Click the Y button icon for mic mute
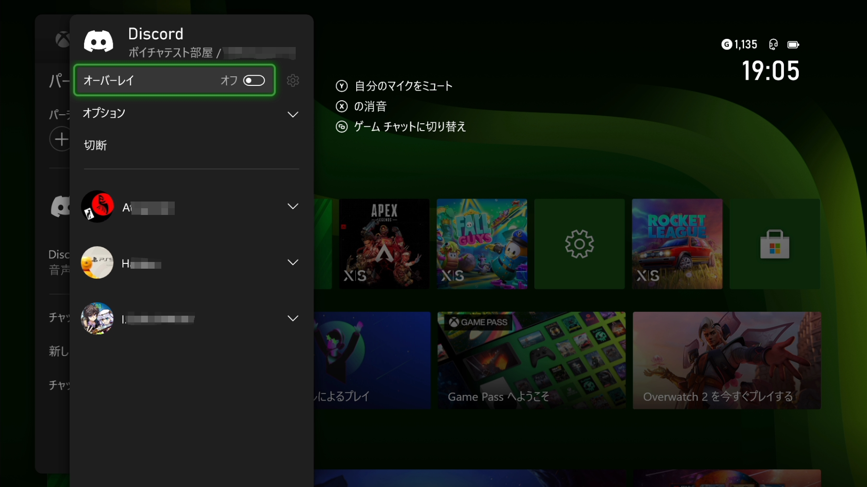 pos(341,86)
